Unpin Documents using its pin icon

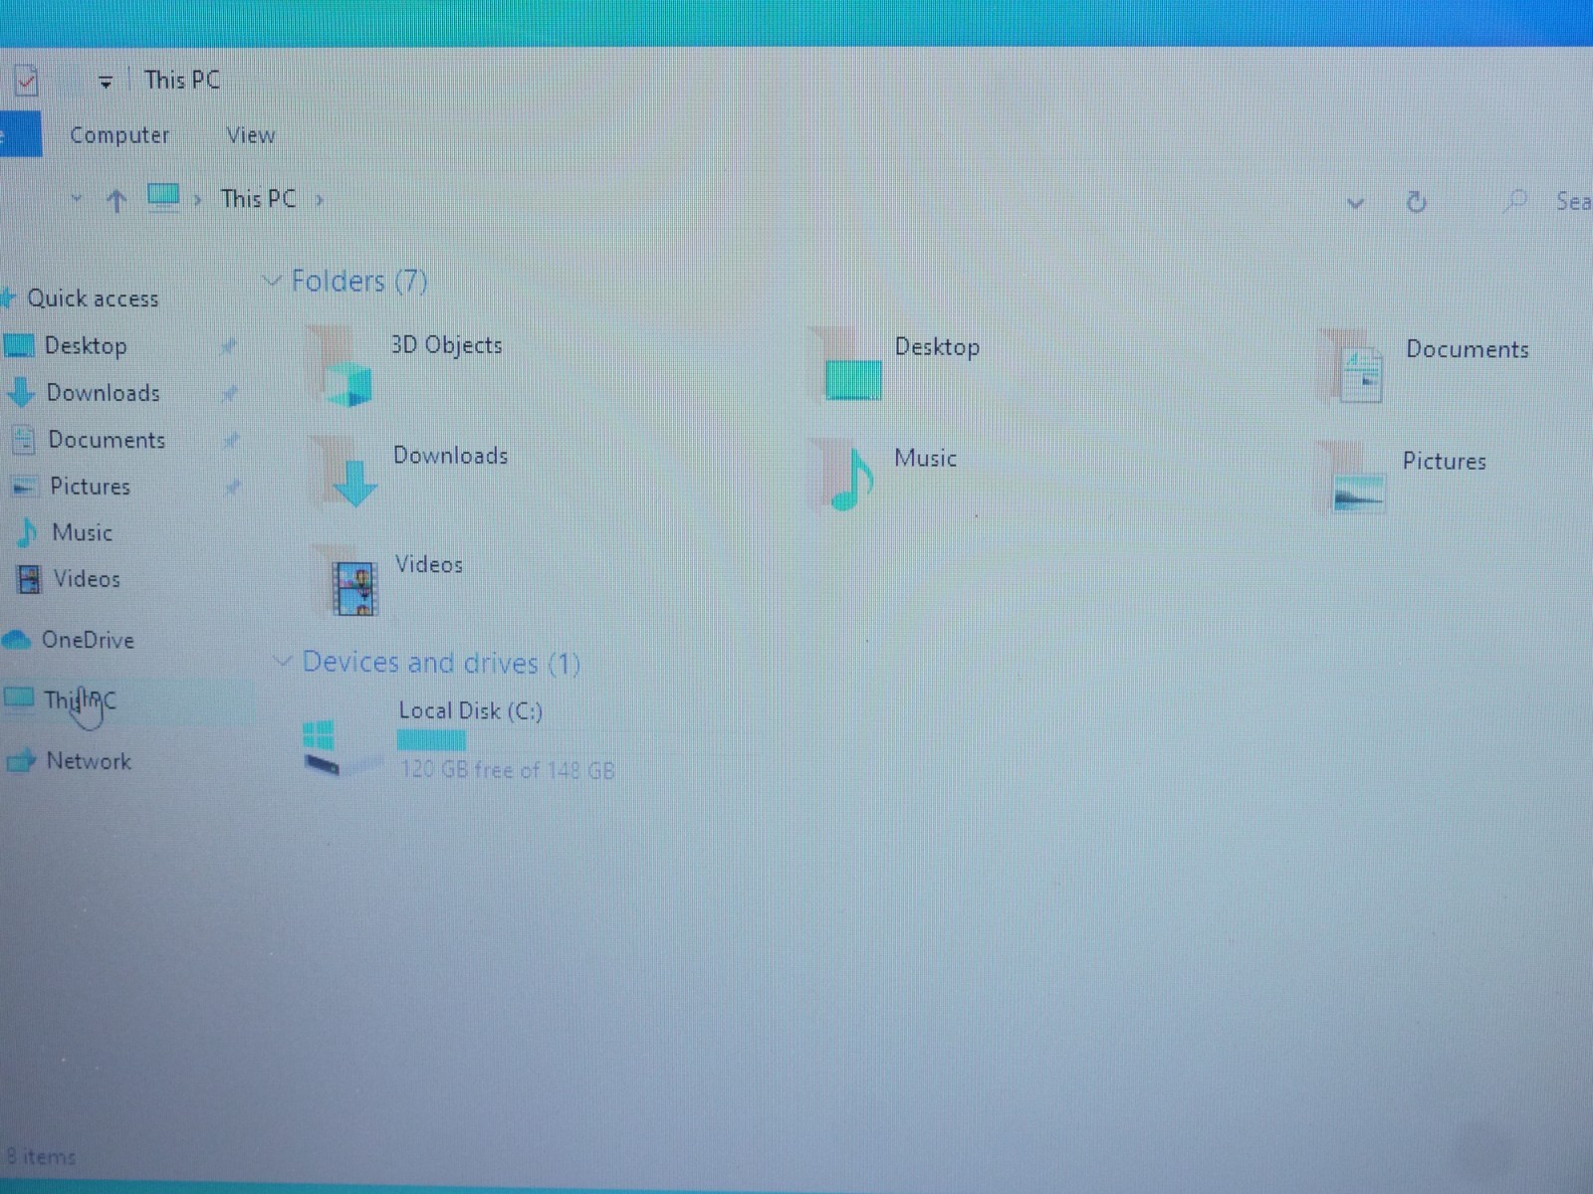click(x=231, y=440)
